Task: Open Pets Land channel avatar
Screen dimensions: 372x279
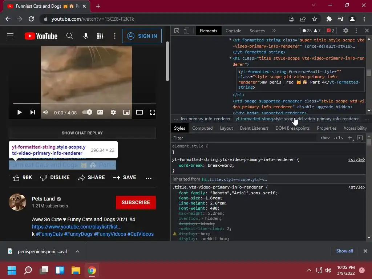Action: pyautogui.click(x=17, y=202)
